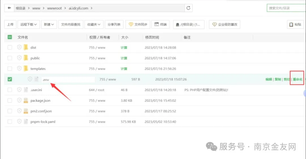
Task: Check the dist folder checkbox
Action: point(10,47)
